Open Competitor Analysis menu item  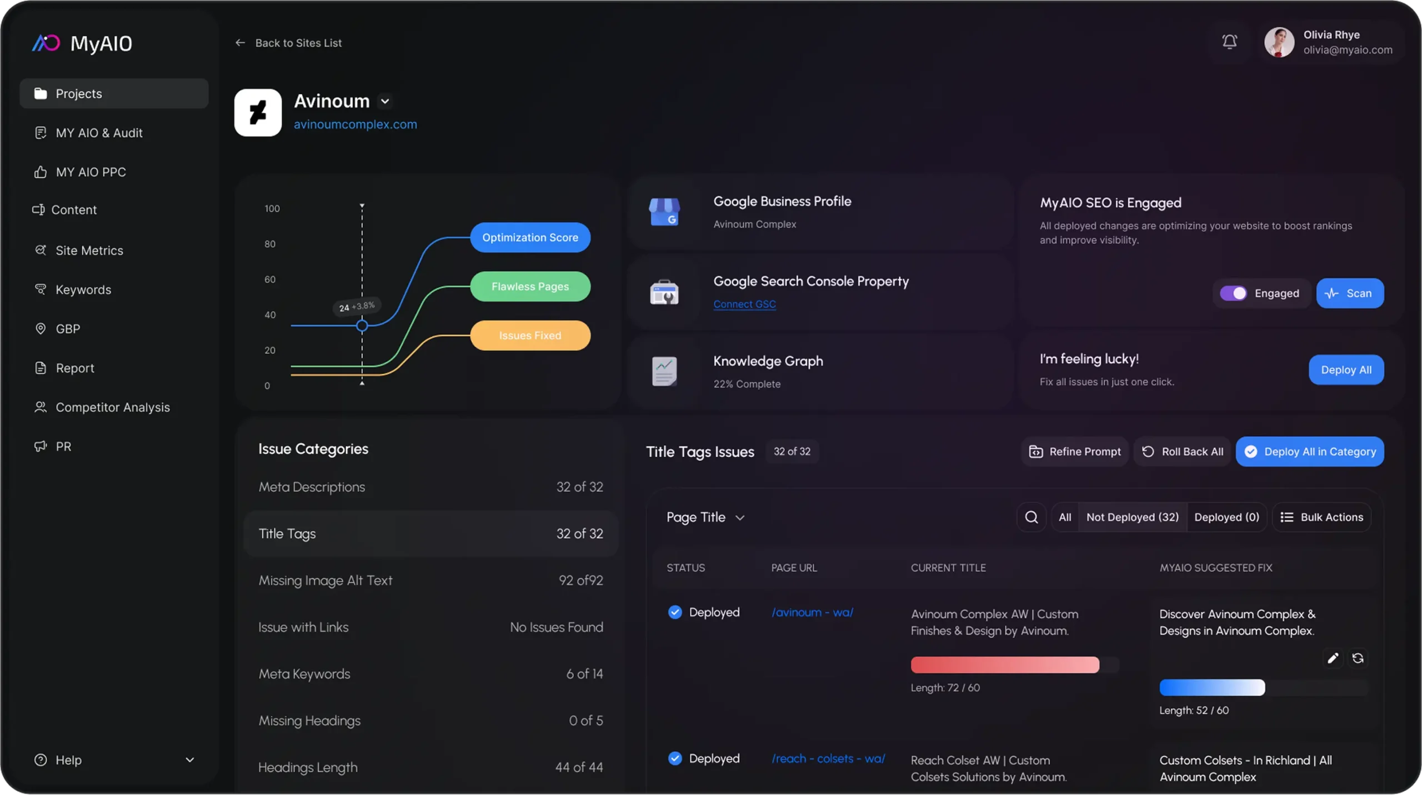pyautogui.click(x=114, y=407)
